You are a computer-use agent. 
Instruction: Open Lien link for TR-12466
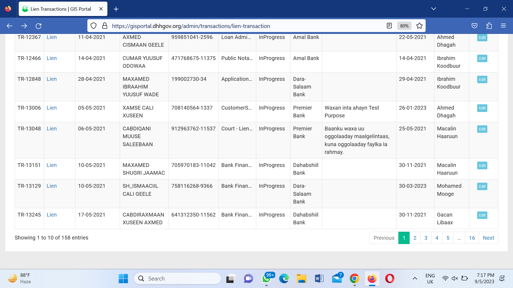tap(52, 58)
